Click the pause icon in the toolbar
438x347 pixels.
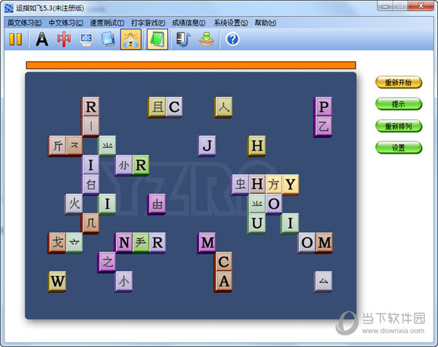coord(15,39)
